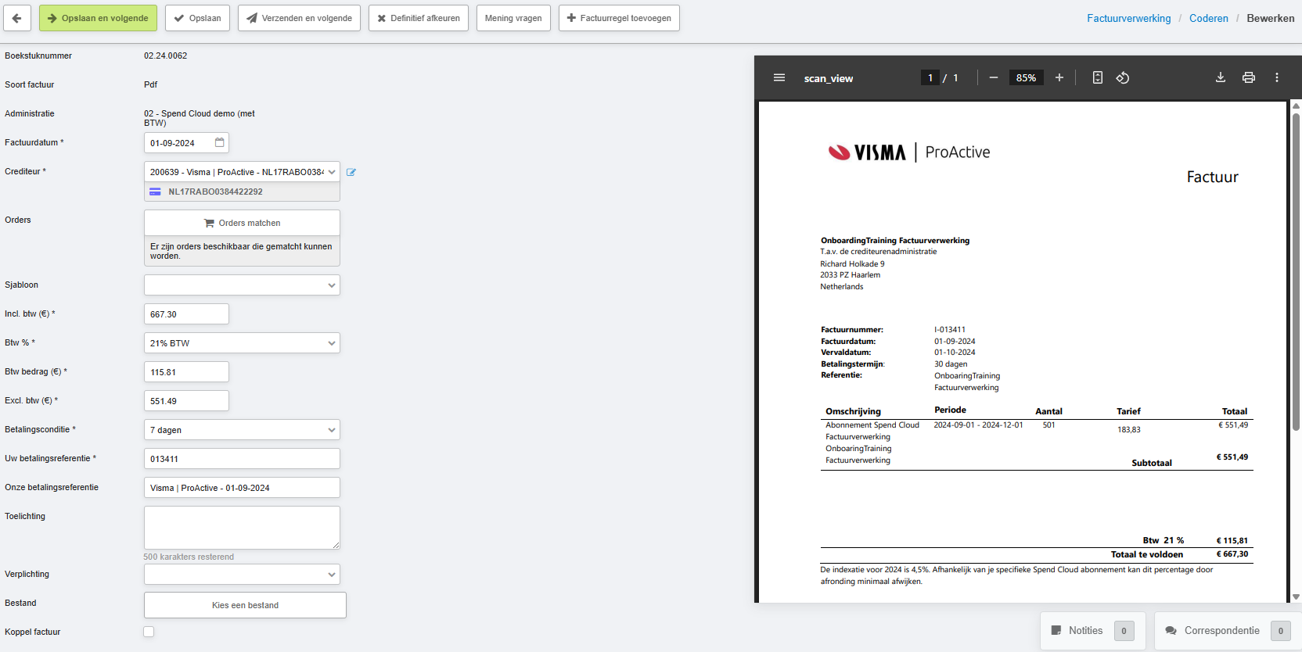The width and height of the screenshot is (1302, 652).
Task: Rotate the PDF counterclockwise
Action: 1123,77
